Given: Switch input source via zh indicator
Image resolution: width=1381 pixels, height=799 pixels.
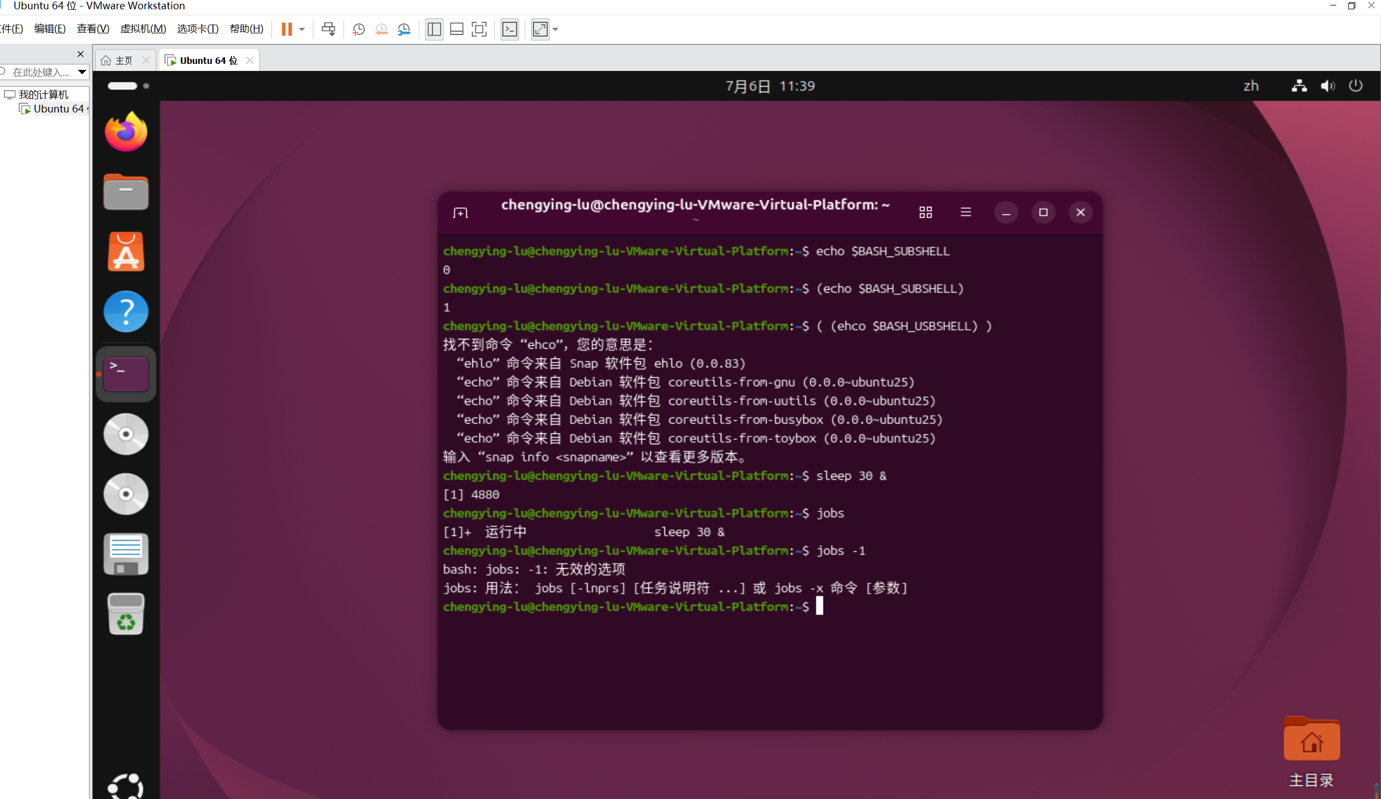Looking at the screenshot, I should pos(1251,86).
